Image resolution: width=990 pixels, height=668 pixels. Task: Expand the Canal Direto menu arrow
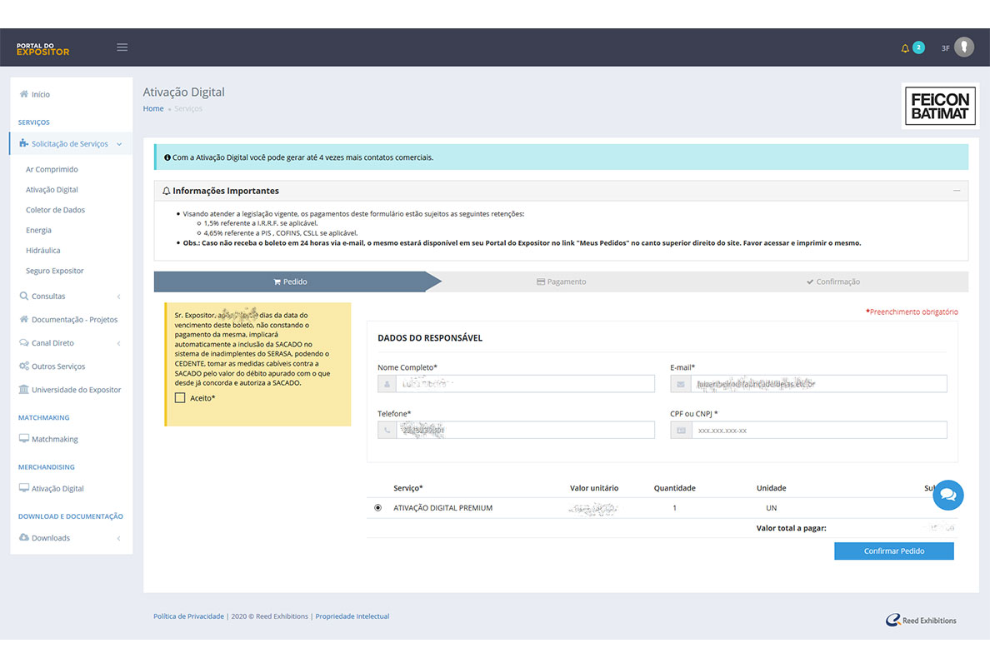[x=118, y=343]
